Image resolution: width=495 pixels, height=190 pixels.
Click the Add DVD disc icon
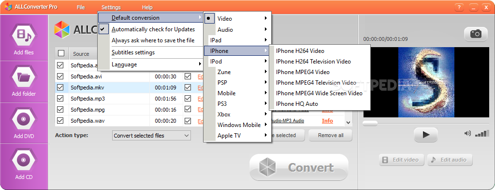coord(24,119)
